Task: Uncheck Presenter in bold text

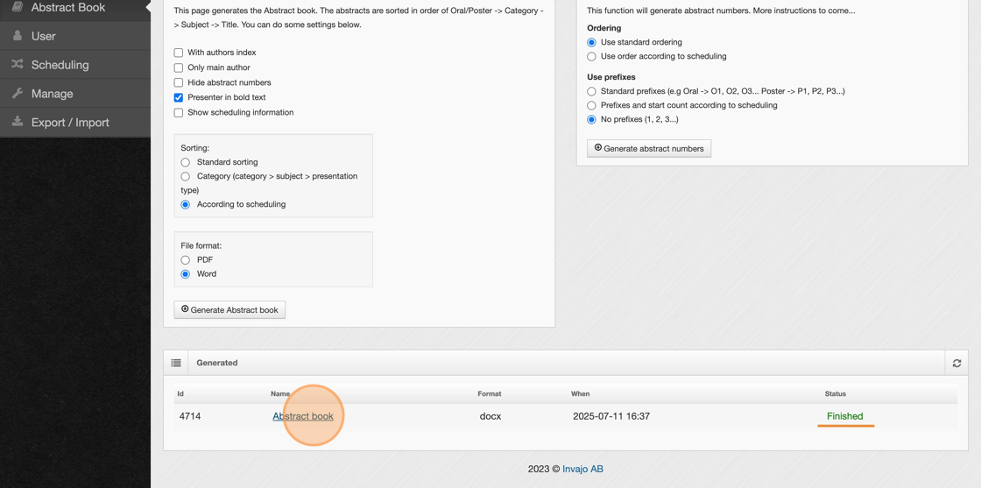Action: pos(179,97)
